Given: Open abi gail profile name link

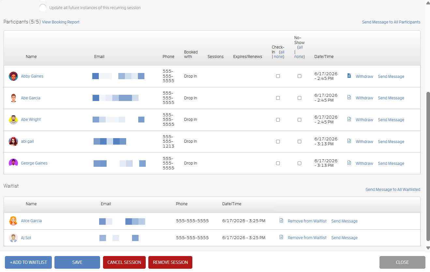Looking at the screenshot, I should point(27,141).
